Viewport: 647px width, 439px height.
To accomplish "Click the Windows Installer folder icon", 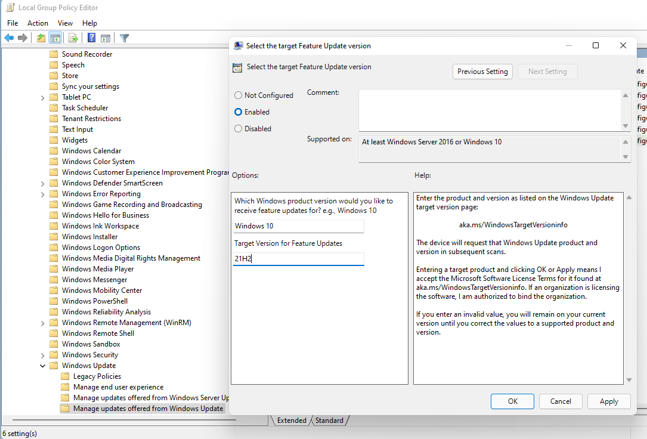I will (54, 236).
